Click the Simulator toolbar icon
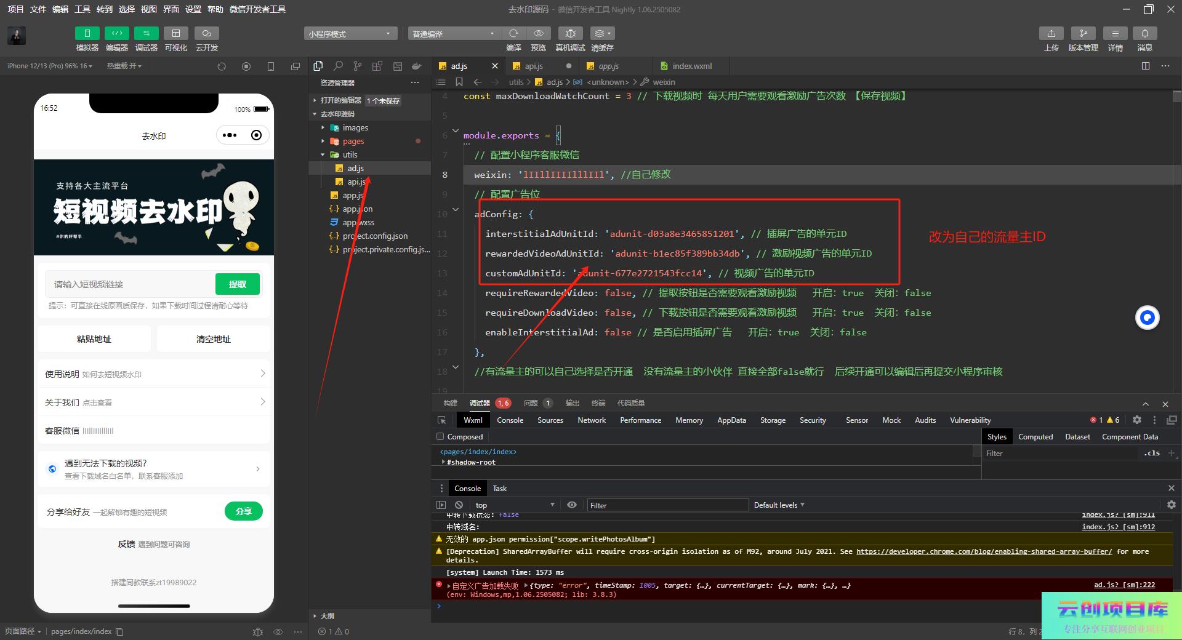 87,33
